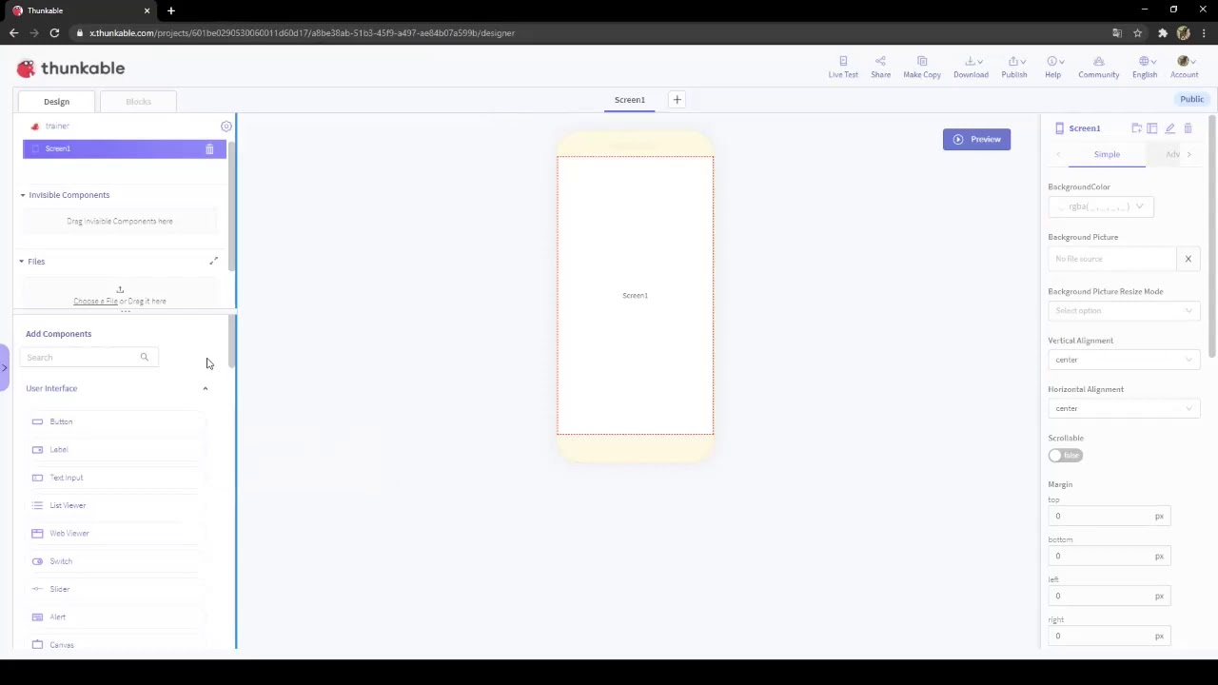Click the copy-to-folder icon in properties
Viewport: 1218px width, 685px height.
tap(1136, 128)
